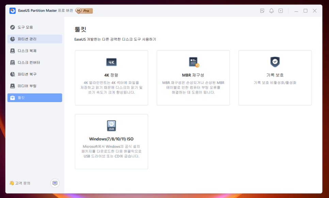Click the Pro badge in the title bar
Image resolution: width=329 pixels, height=198 pixels.
coord(84,11)
